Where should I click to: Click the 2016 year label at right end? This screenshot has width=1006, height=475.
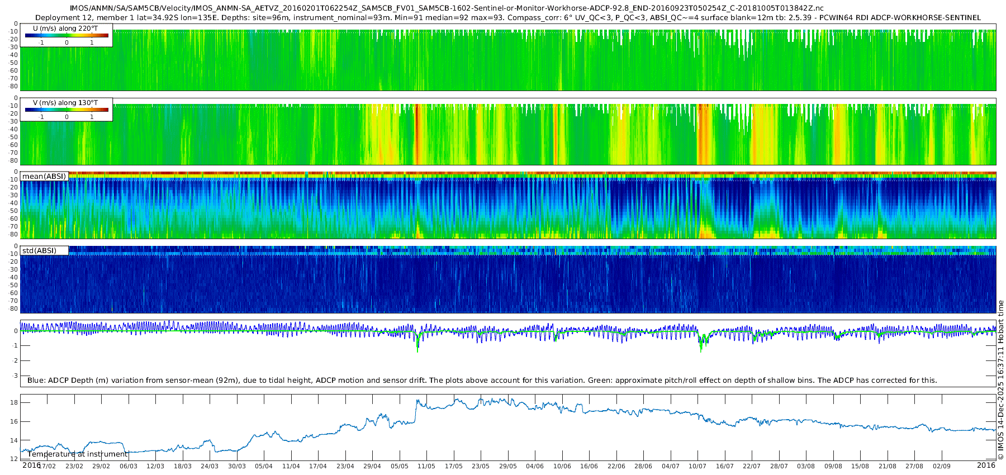point(986,465)
